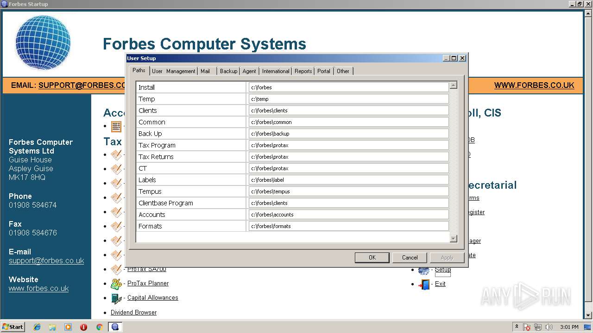Click the Exit link
Viewport: 593px width, 333px height.
point(440,284)
